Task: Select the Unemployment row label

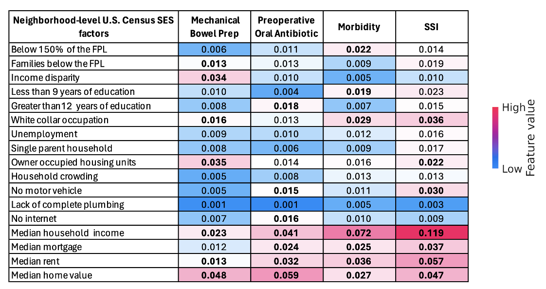Action: point(44,134)
